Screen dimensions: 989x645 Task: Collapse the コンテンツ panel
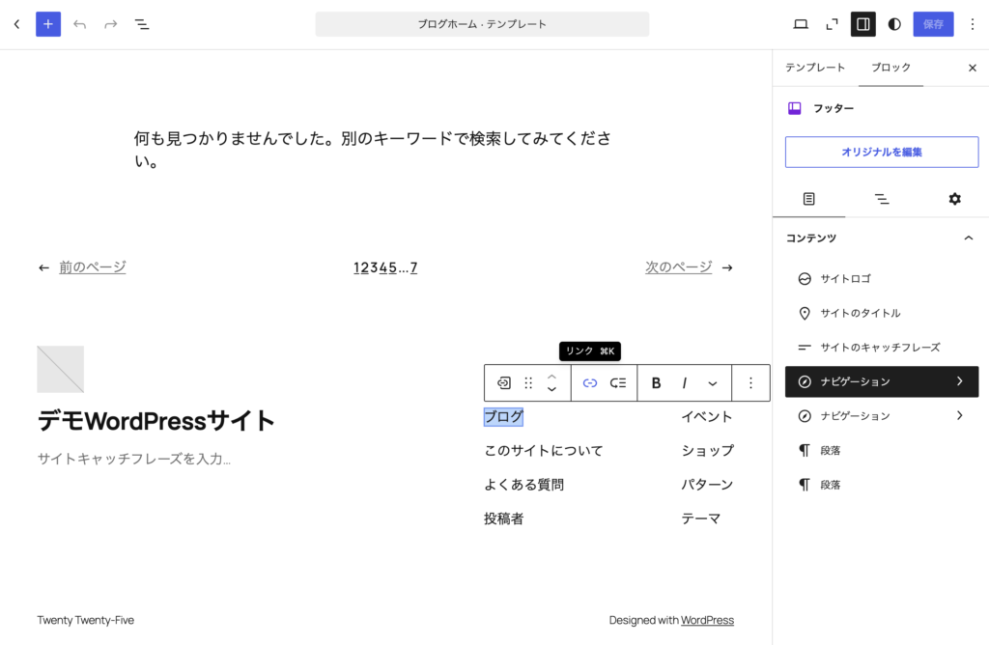968,238
